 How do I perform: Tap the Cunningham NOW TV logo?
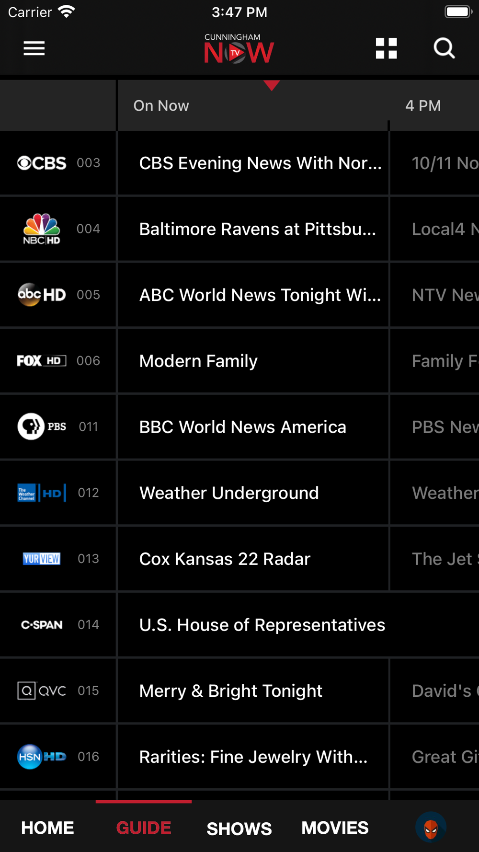[x=239, y=48]
